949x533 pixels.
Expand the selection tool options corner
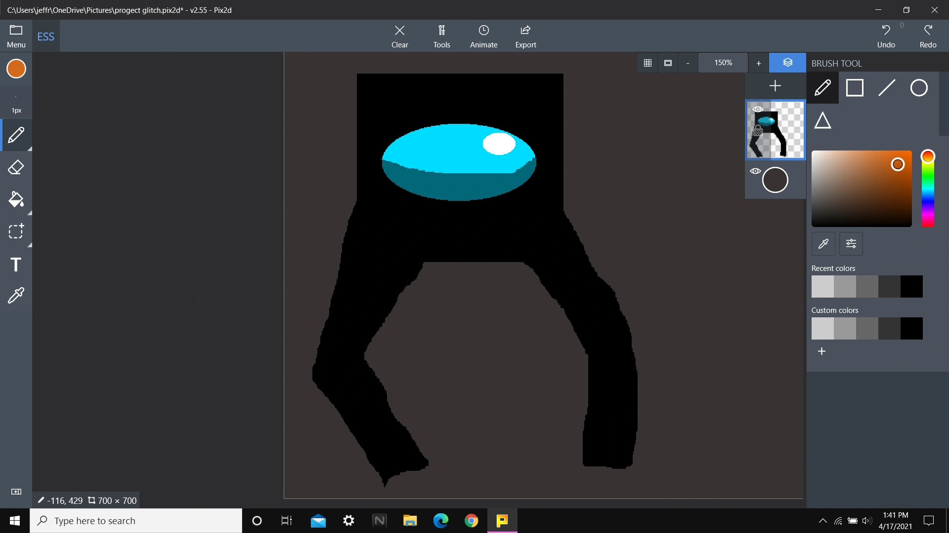click(x=30, y=245)
